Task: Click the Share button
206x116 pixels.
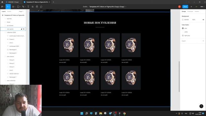Action: coord(185,7)
